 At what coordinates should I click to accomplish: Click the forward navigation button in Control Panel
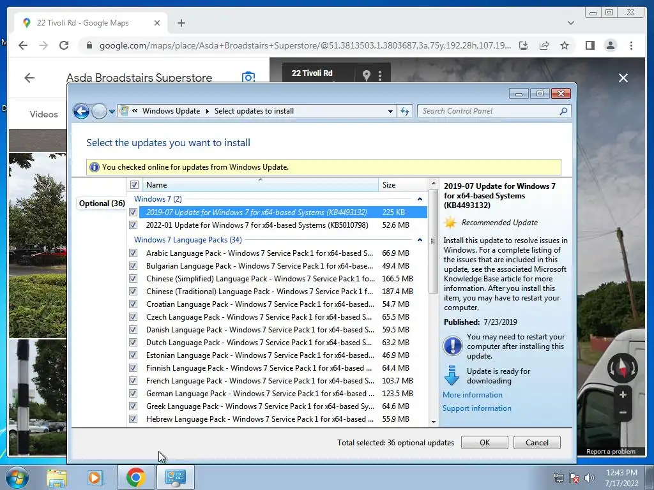coord(99,111)
